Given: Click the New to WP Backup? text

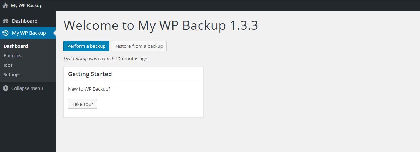Looking at the screenshot, I should 89,89.
